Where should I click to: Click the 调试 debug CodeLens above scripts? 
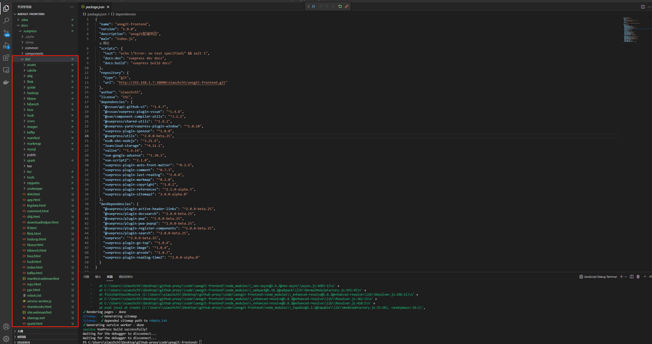coord(104,43)
